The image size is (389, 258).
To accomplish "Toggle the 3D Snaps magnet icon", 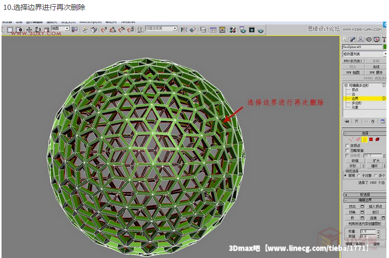I will [x=104, y=30].
